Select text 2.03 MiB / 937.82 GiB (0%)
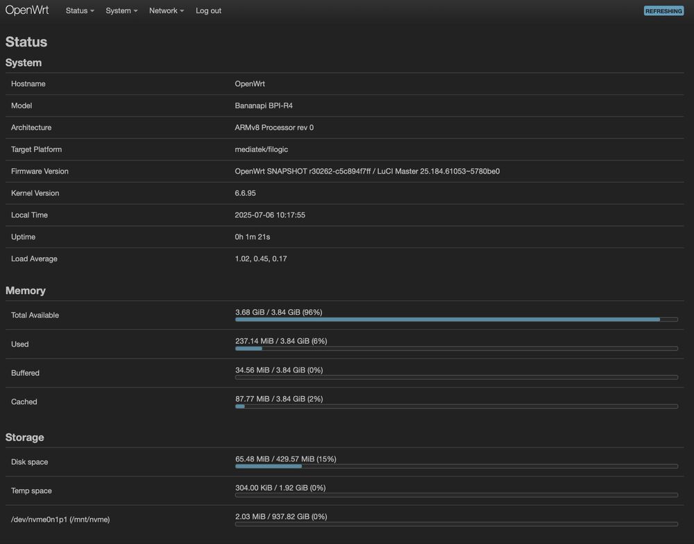This screenshot has height=544, width=694. (x=281, y=516)
